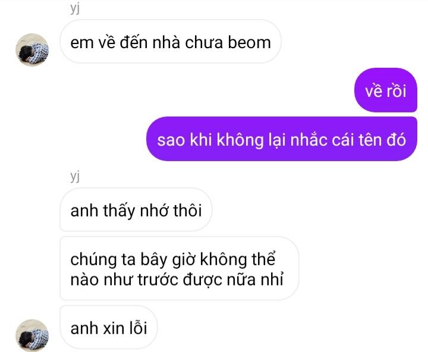The width and height of the screenshot is (428, 352).
Task: Tap yj's avatar next to "anh xin lỗi"
Action: click(32, 335)
